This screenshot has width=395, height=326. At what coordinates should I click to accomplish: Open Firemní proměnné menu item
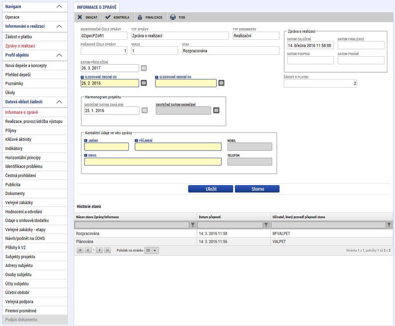pos(35,311)
